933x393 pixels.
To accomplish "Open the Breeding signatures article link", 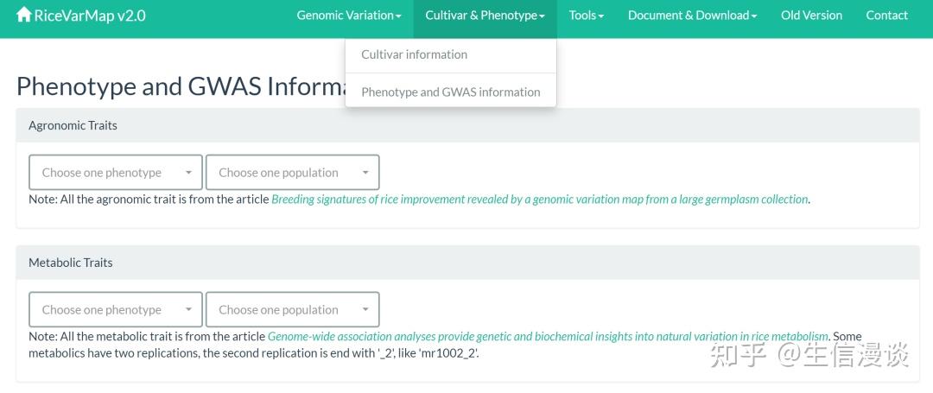I will pos(540,200).
